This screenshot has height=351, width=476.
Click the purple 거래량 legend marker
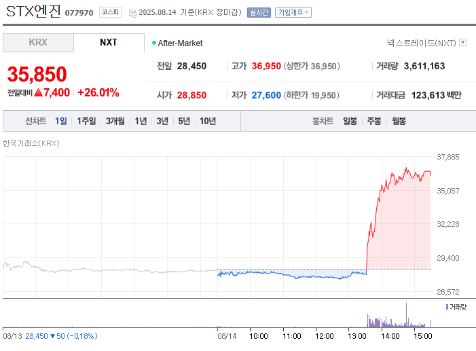tap(447, 307)
